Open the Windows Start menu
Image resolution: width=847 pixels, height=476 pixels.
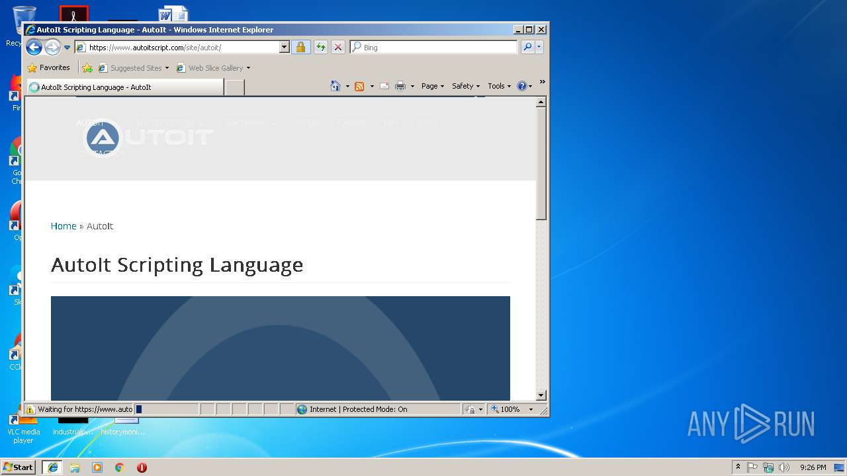pyautogui.click(x=19, y=467)
